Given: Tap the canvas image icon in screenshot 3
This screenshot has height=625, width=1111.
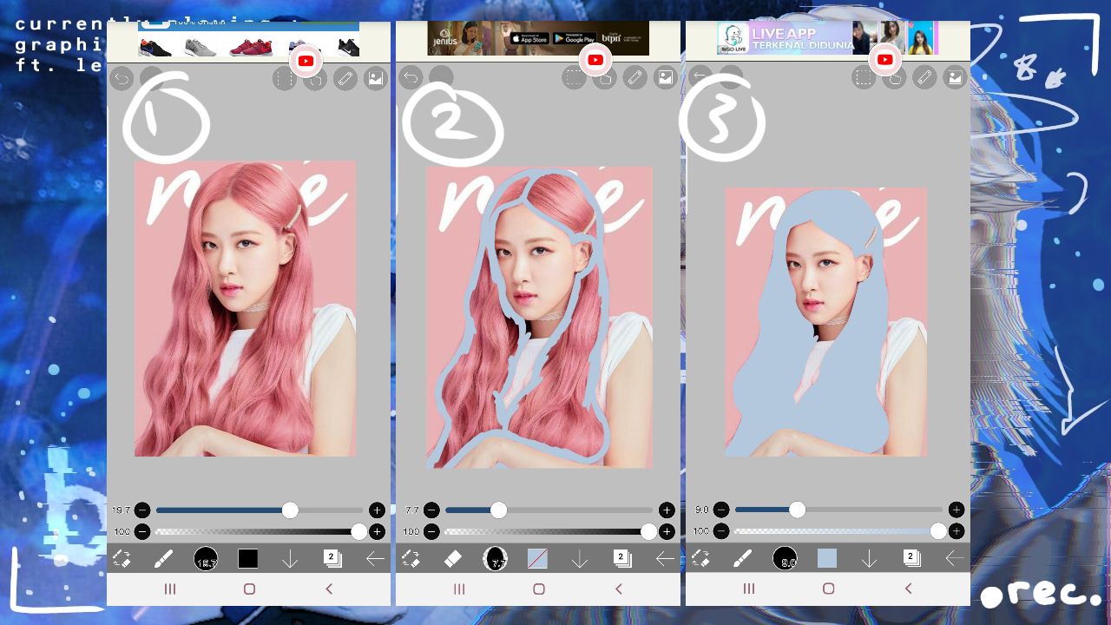Looking at the screenshot, I should click(x=955, y=78).
